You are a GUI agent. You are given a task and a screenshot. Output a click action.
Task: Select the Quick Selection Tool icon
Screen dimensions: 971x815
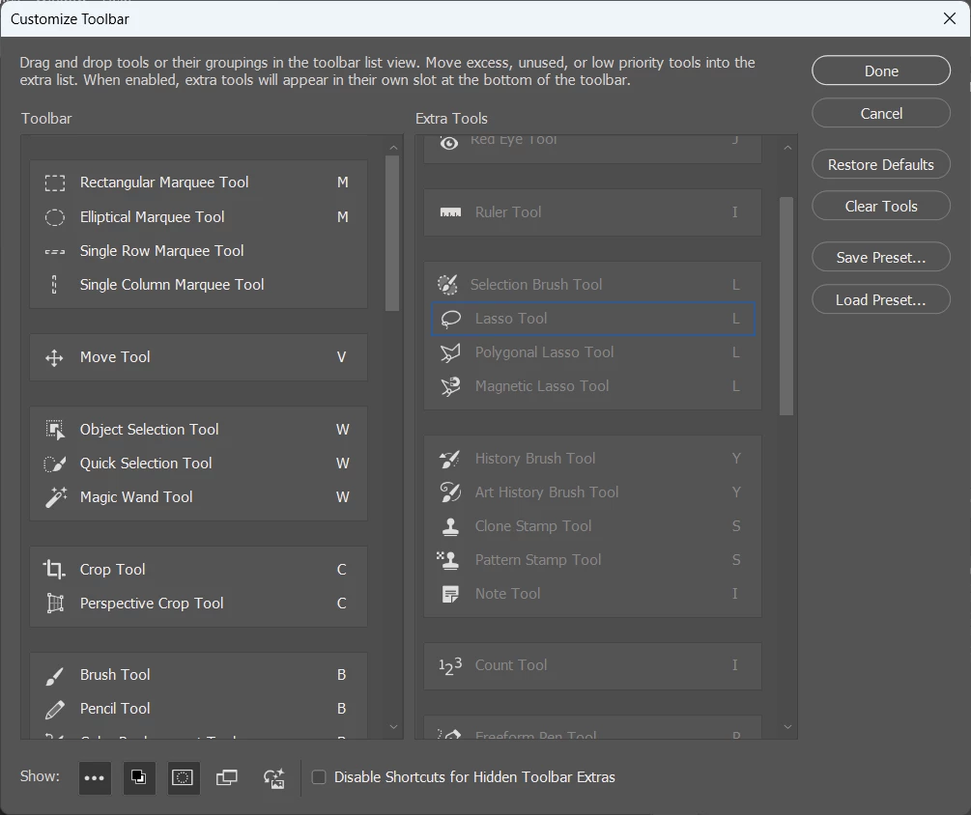point(54,464)
